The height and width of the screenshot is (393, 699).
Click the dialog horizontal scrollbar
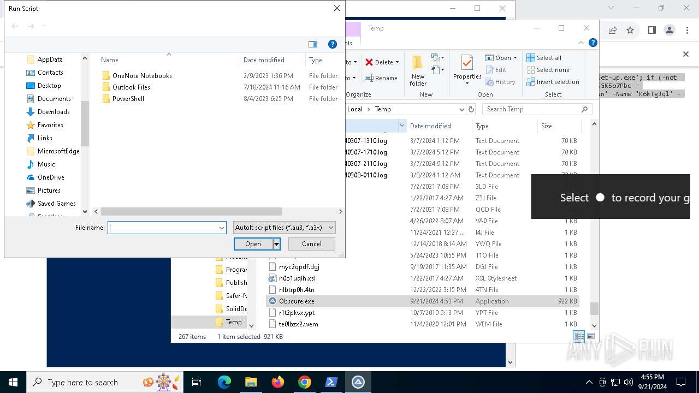(191, 211)
